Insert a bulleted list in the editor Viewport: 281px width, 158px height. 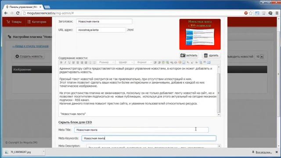[94, 62]
